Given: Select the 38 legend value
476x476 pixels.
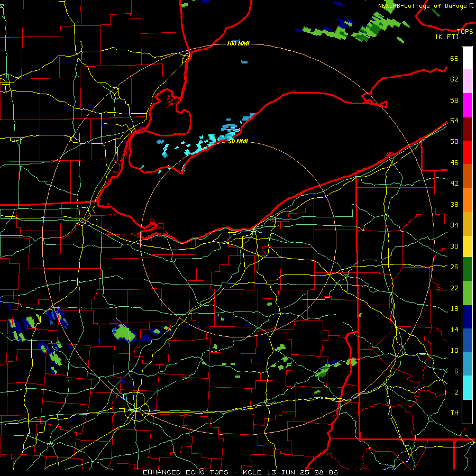Looking at the screenshot, I should coord(454,204).
